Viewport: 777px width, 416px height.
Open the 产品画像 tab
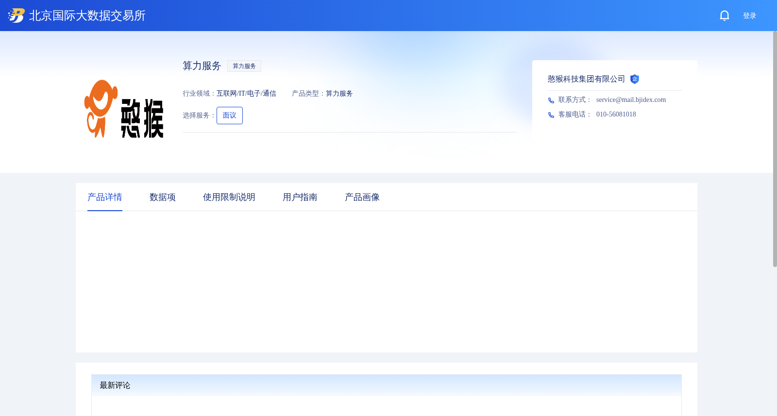pos(362,197)
